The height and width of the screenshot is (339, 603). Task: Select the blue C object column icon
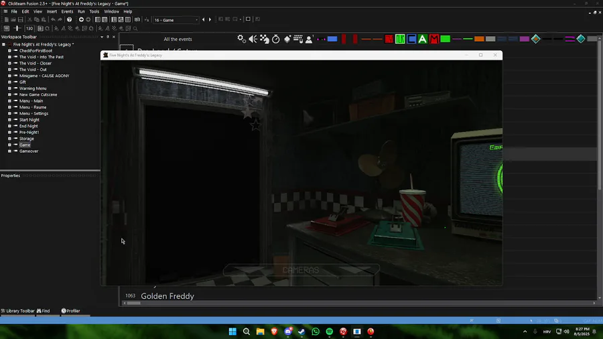pyautogui.click(x=411, y=39)
